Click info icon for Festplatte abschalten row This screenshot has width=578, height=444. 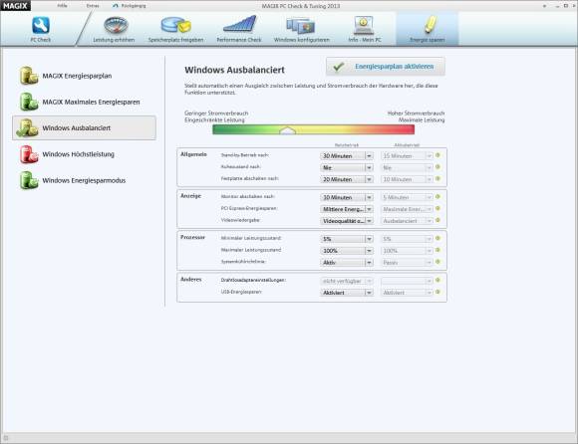pyautogui.click(x=437, y=178)
